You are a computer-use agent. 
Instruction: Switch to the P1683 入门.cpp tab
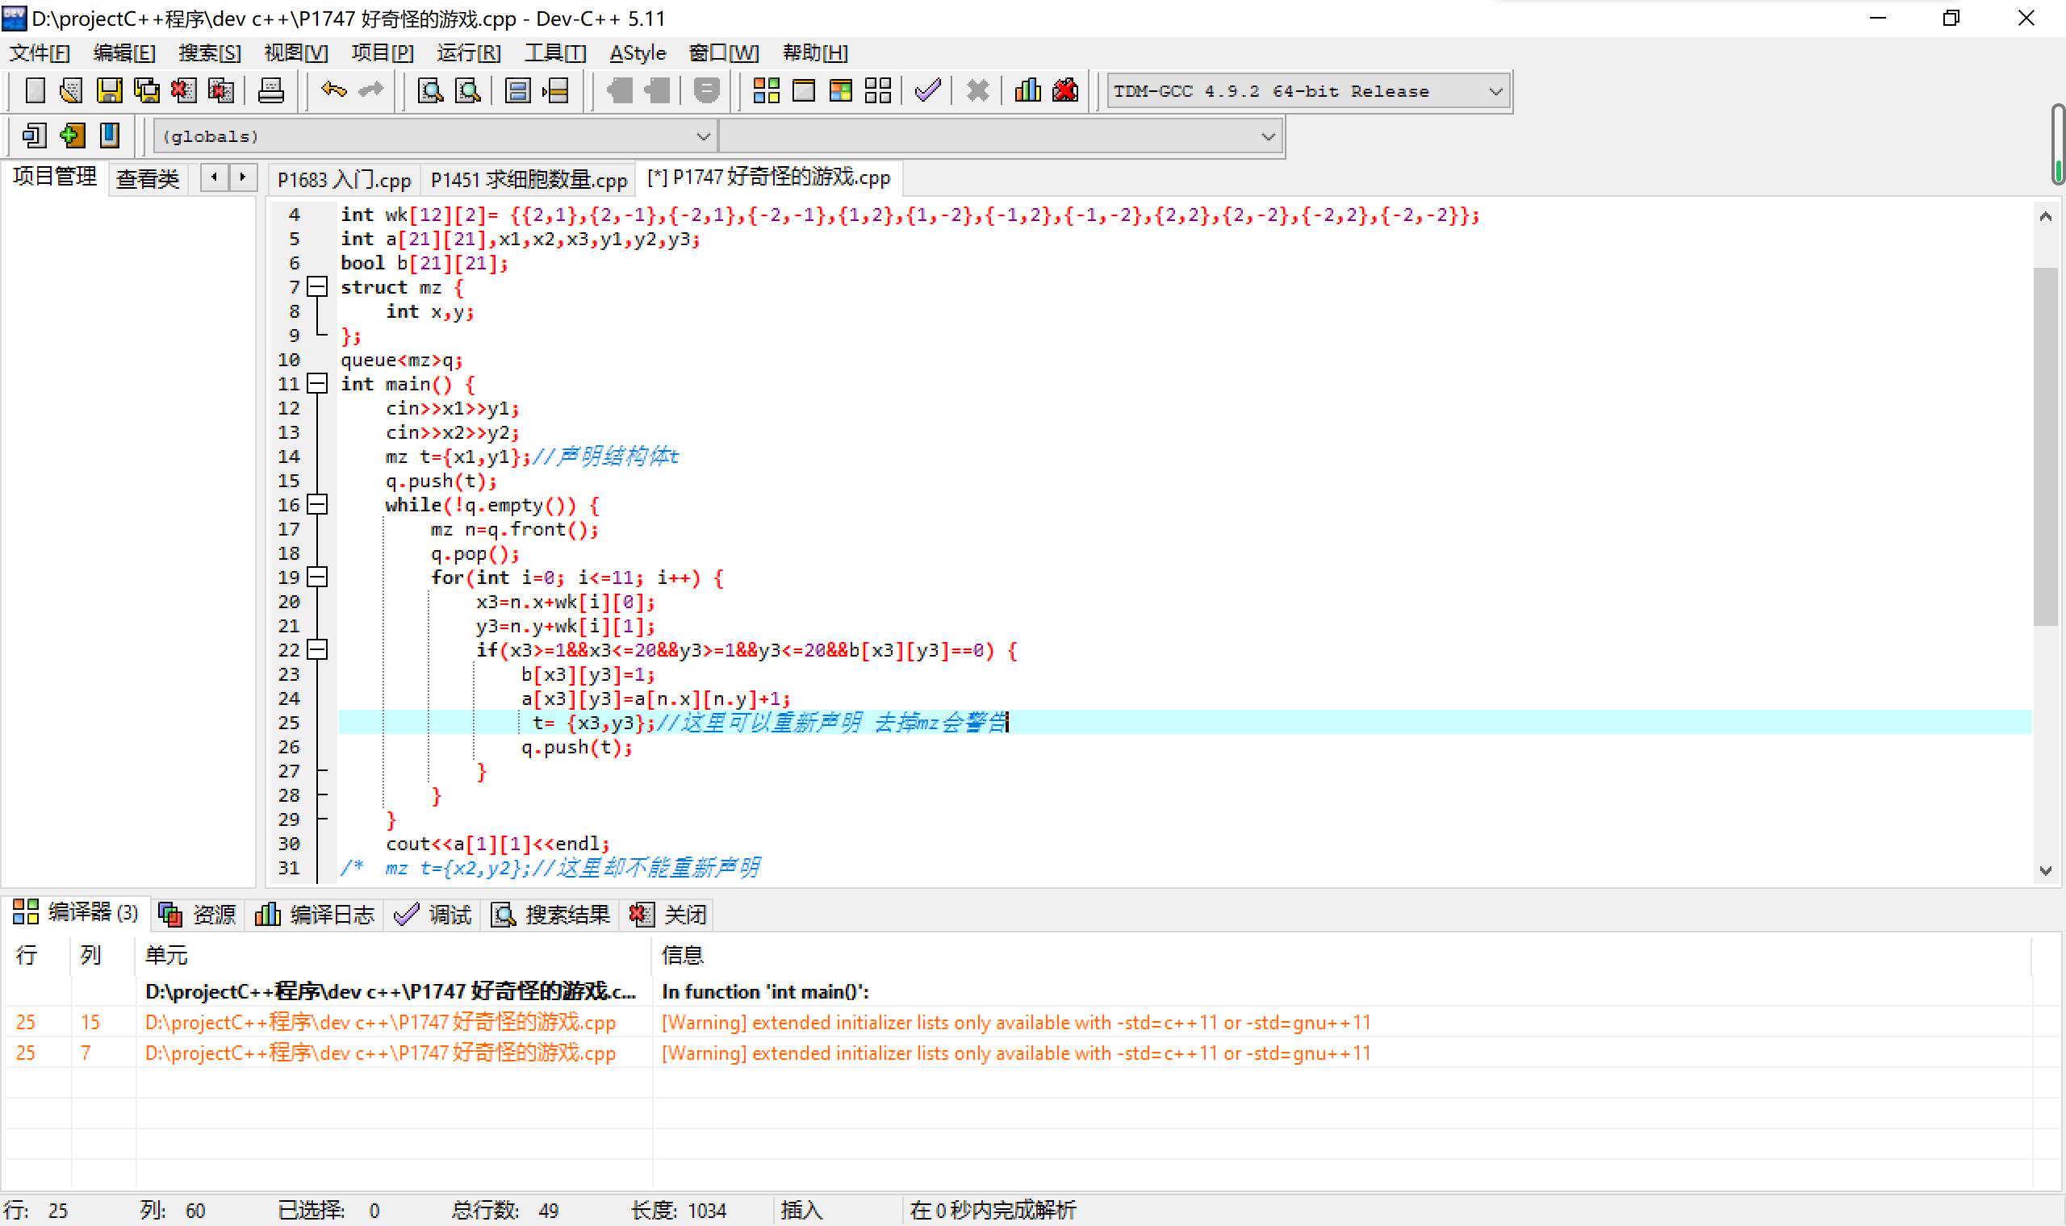[x=344, y=179]
